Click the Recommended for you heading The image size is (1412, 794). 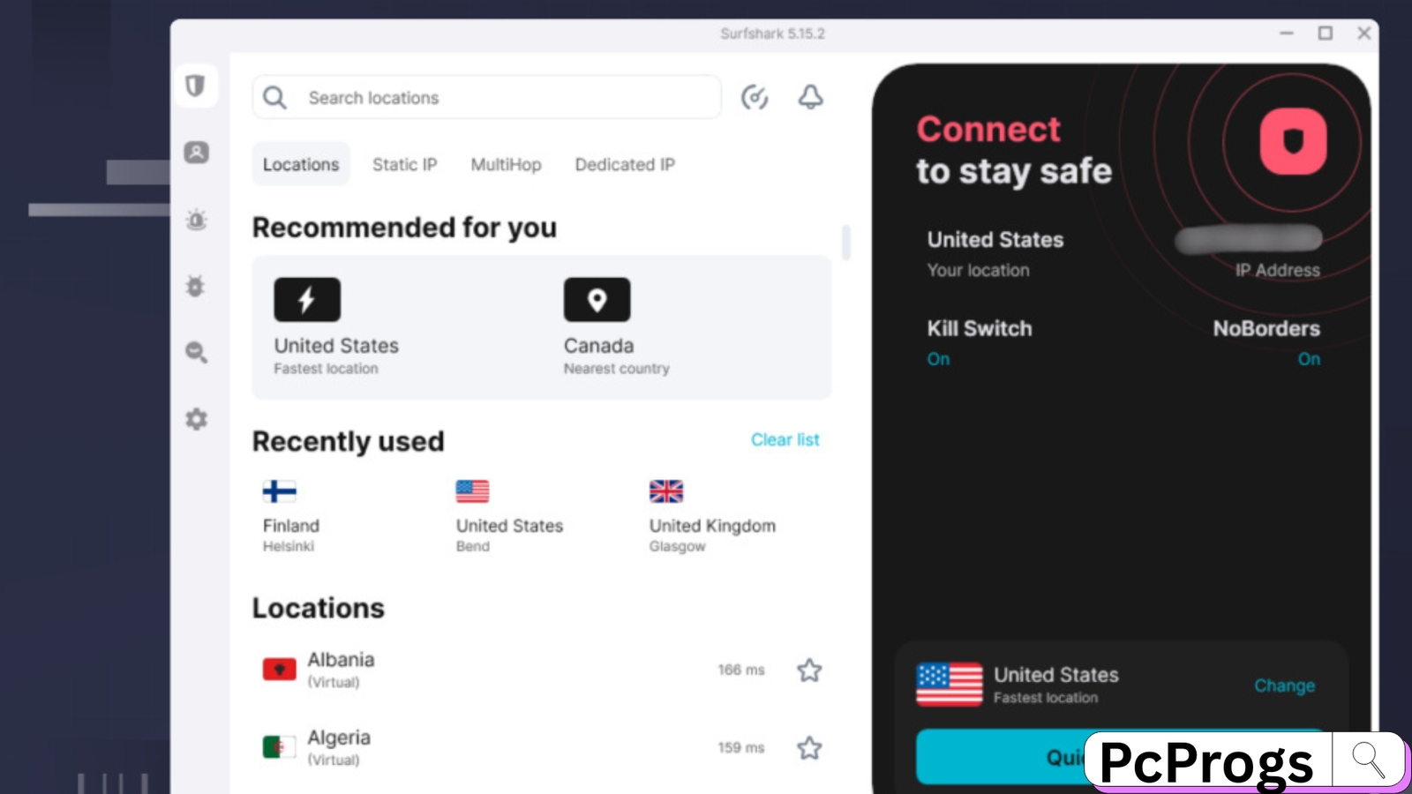[x=404, y=228]
